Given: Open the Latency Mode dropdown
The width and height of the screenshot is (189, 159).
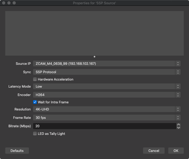Looking at the screenshot, I should 106,86.
